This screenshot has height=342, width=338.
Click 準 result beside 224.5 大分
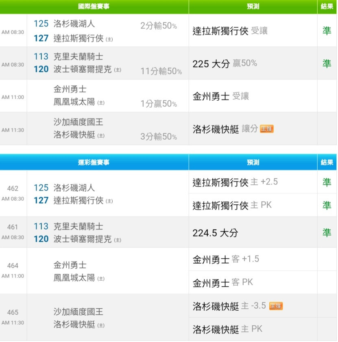tap(327, 233)
